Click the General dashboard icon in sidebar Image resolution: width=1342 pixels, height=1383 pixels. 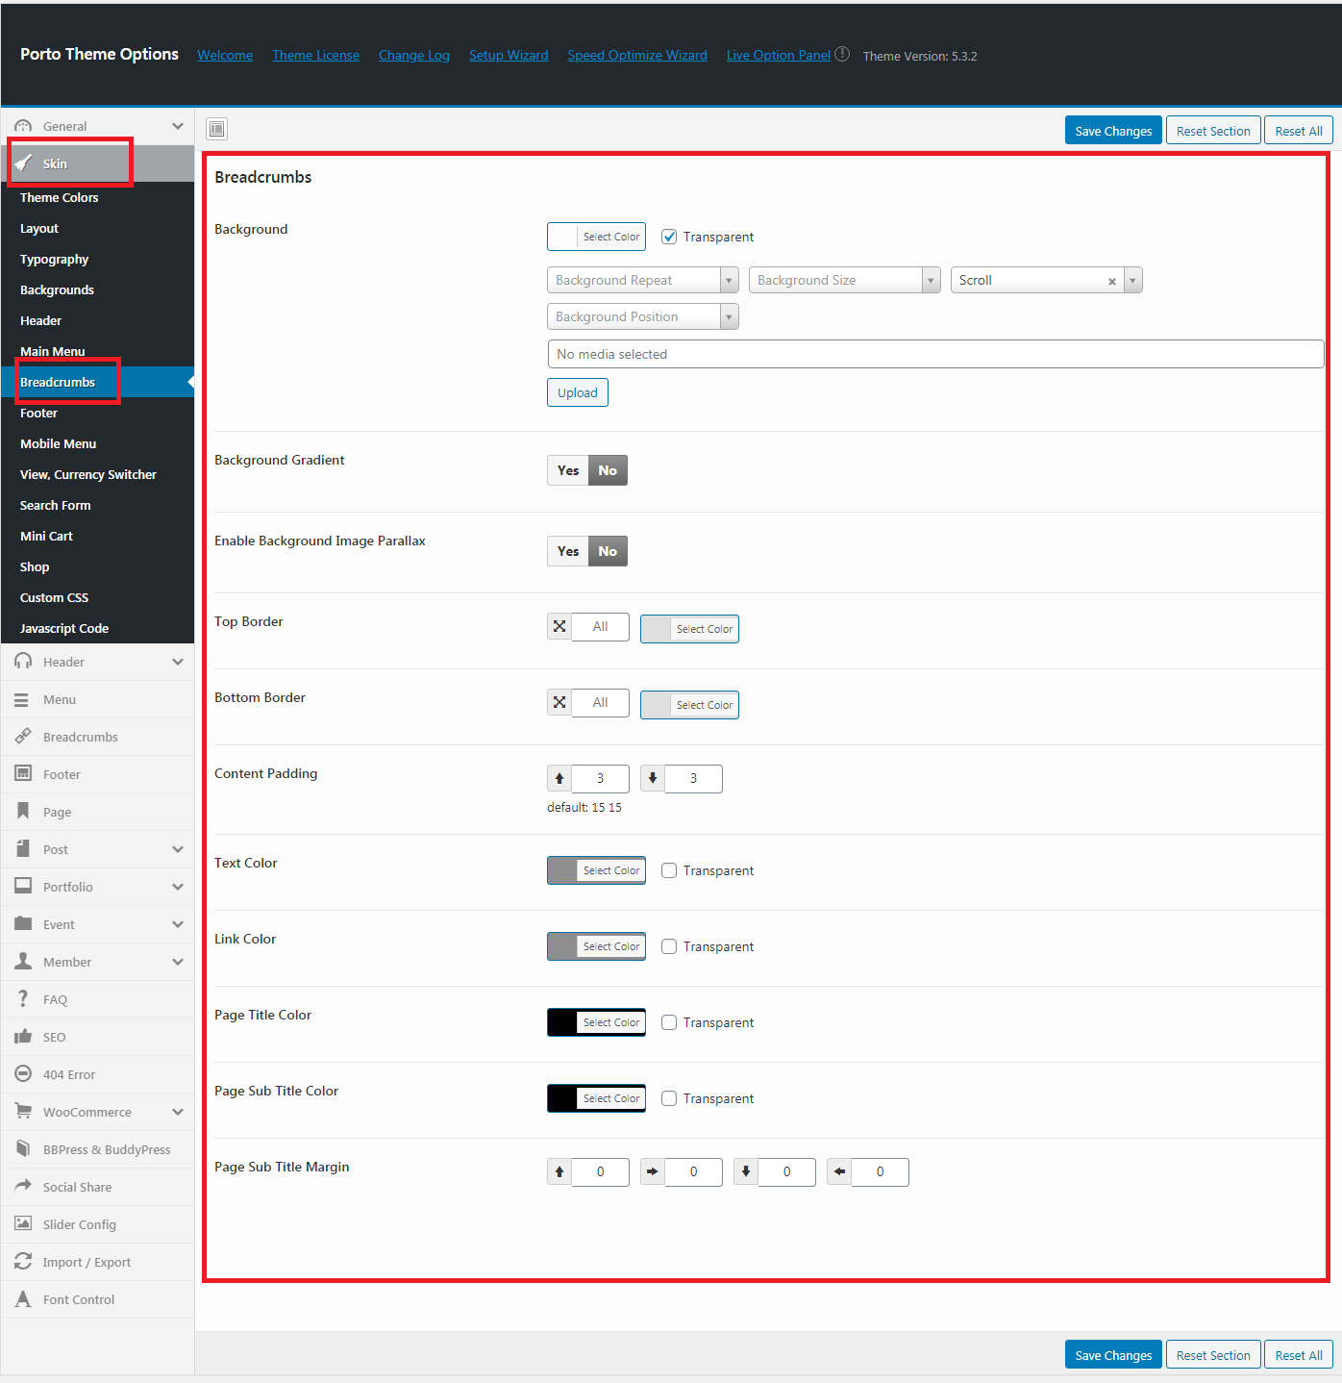coord(23,126)
